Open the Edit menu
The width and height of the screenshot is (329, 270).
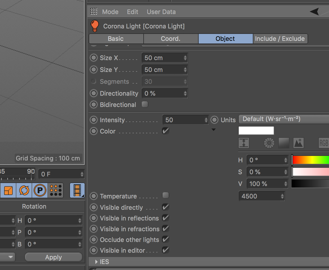[133, 12]
